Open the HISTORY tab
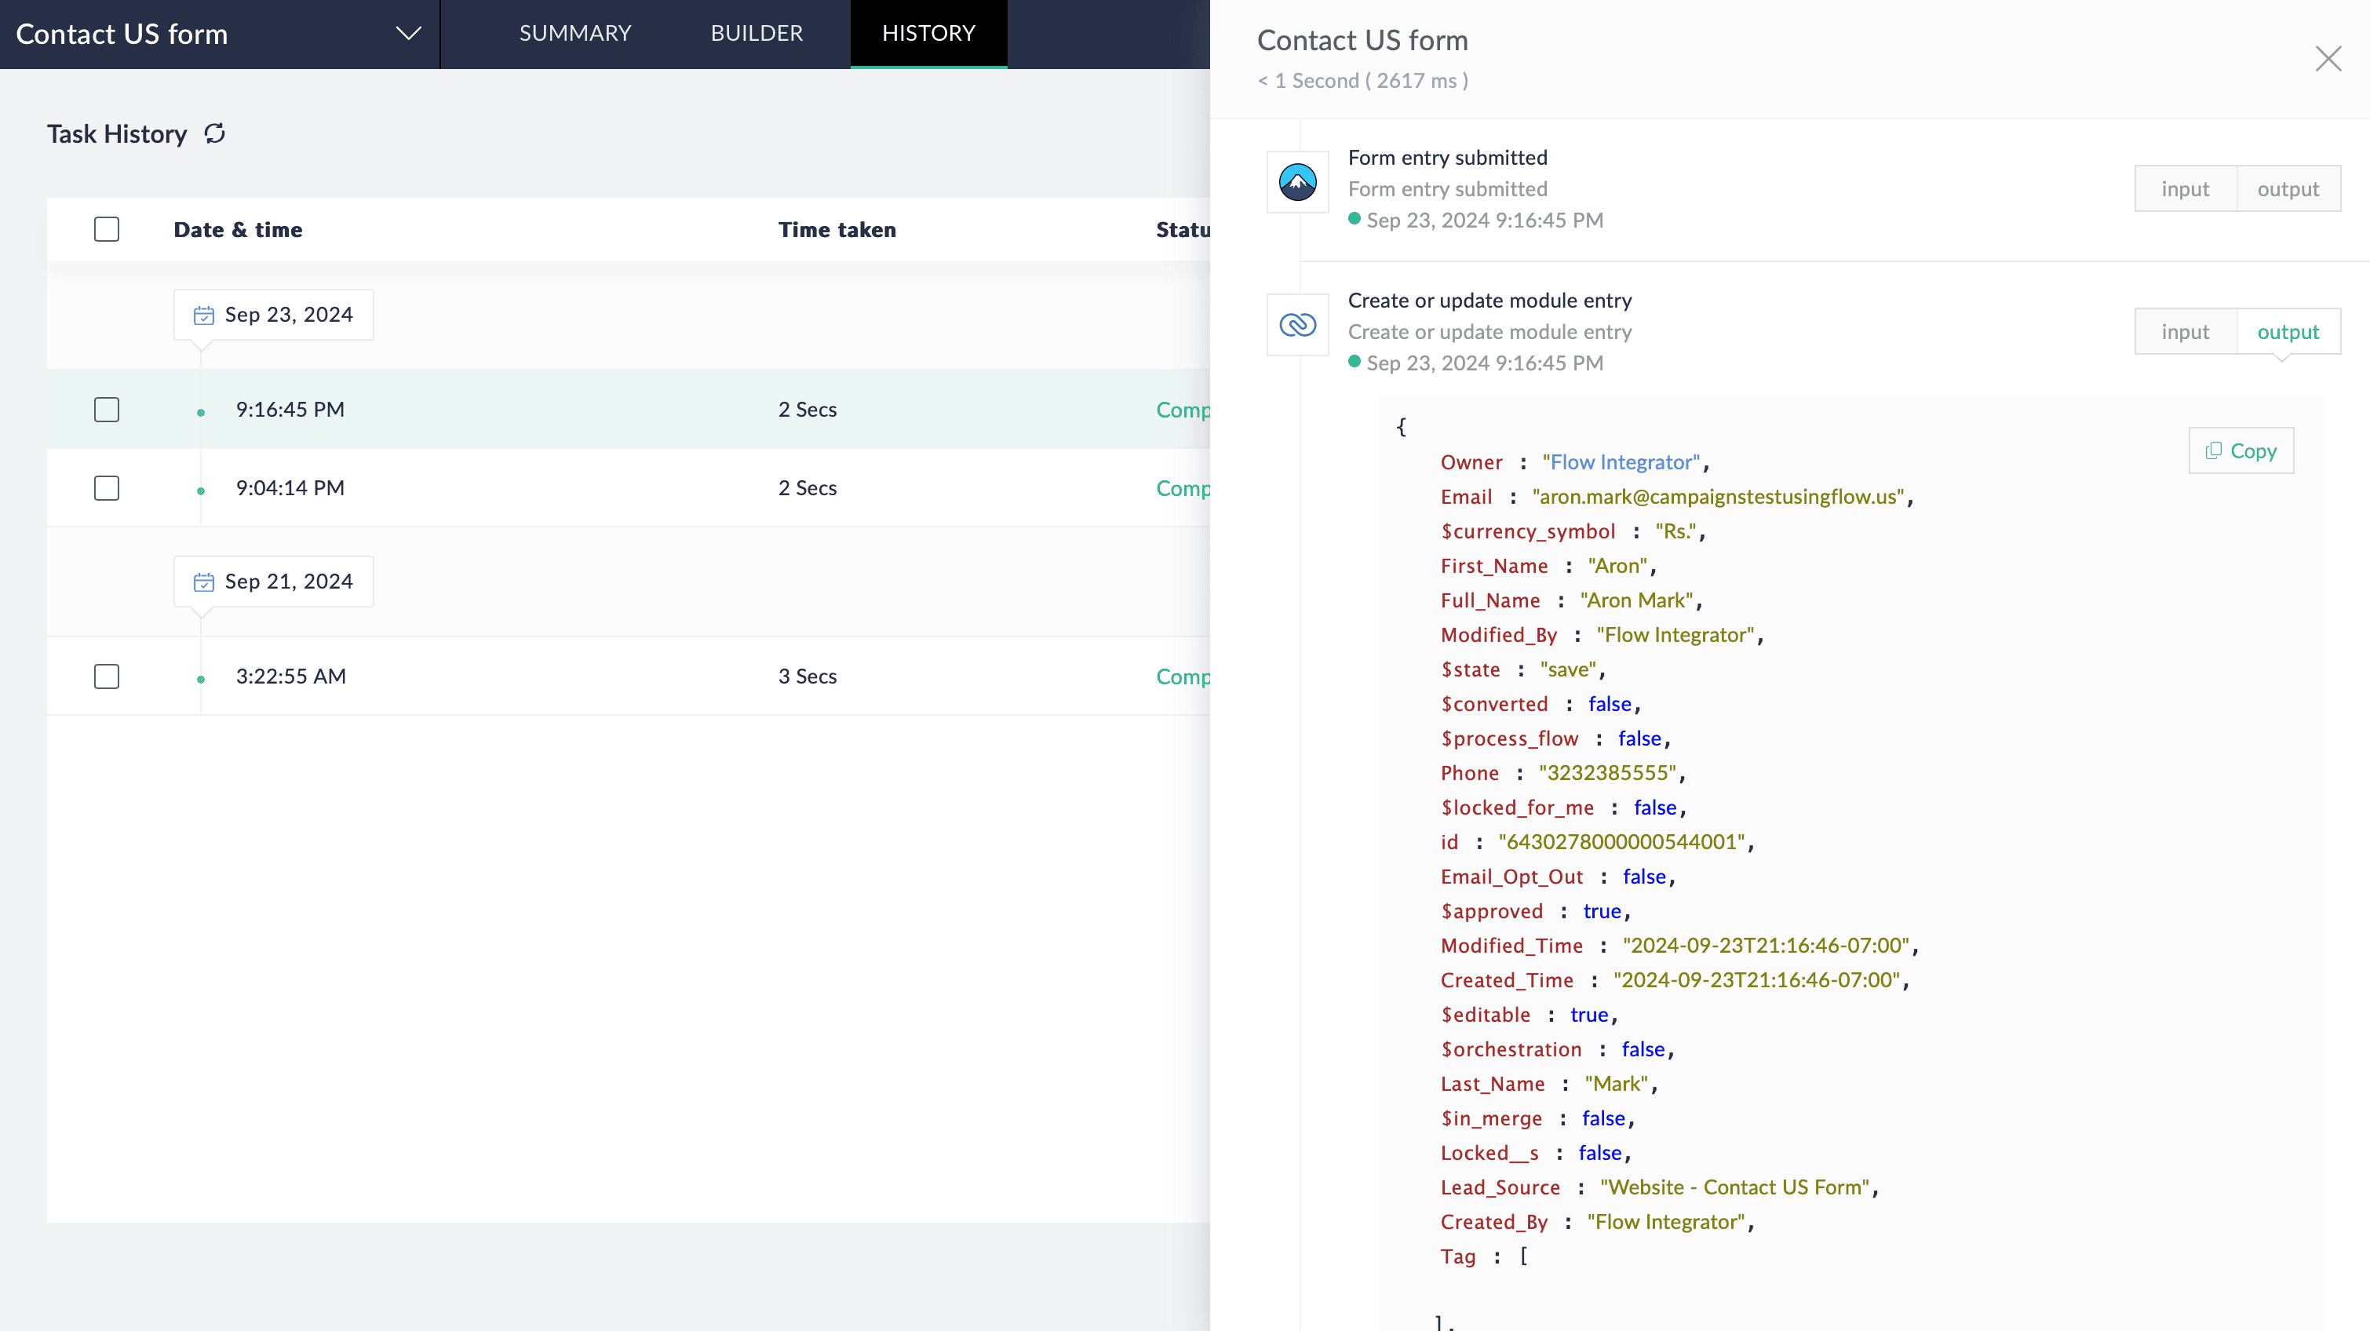 tap(928, 33)
